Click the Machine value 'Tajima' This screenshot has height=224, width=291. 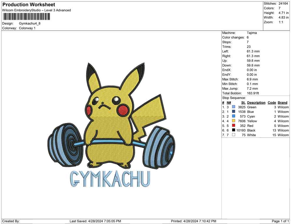click(252, 33)
